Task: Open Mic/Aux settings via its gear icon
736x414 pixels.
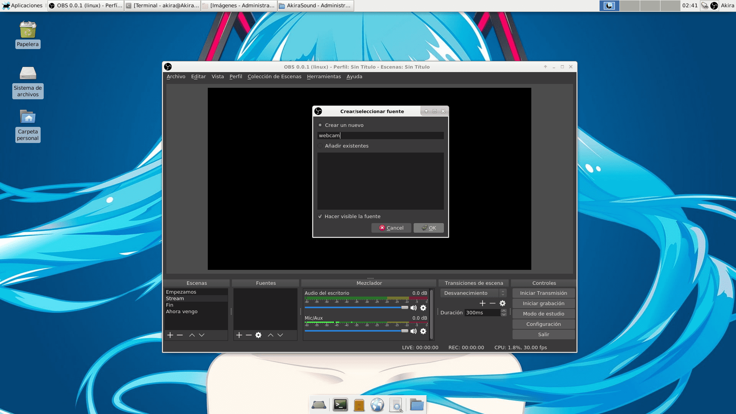Action: [423, 331]
